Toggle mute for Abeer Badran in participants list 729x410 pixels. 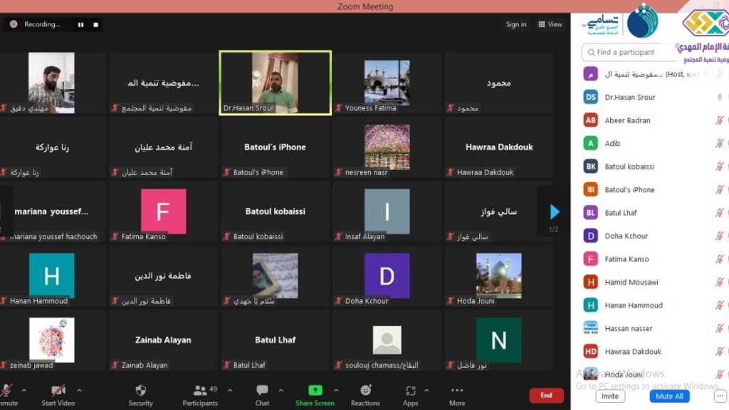(719, 120)
